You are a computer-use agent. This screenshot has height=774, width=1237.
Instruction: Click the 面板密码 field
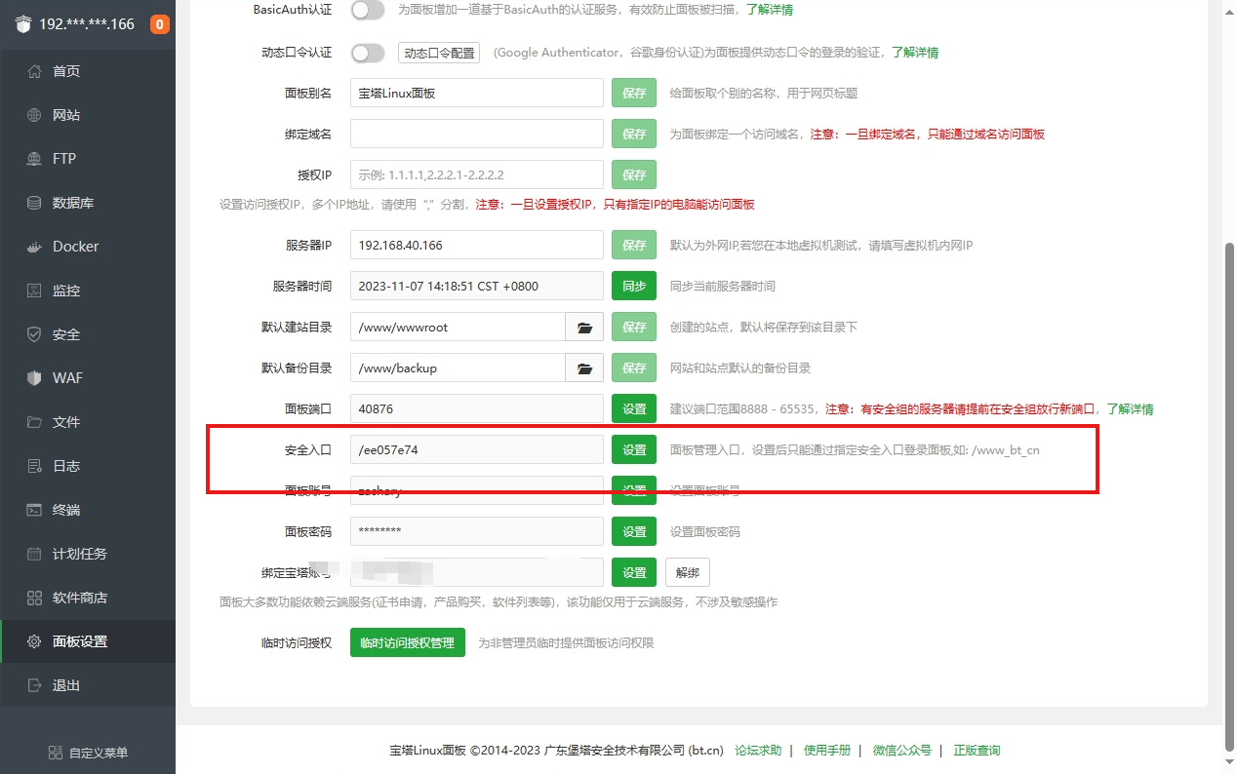(x=477, y=532)
